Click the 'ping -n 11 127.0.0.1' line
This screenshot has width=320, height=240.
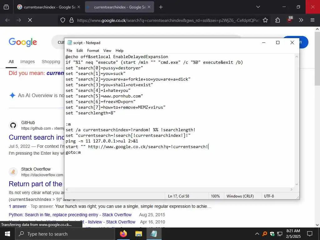(x=102, y=141)
